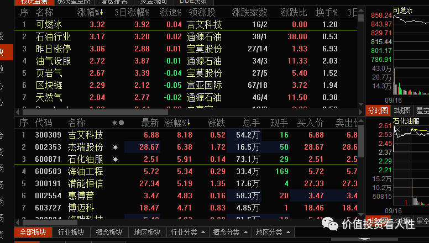
Task: Switch to the 地区板块 tab
Action: (x=147, y=233)
